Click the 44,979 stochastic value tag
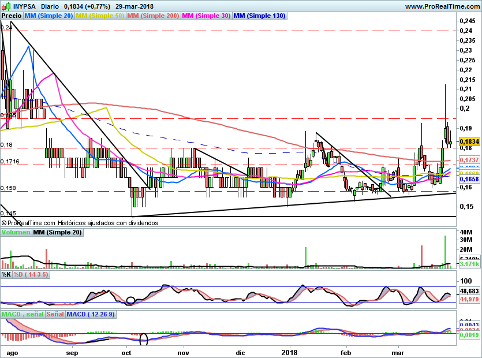 coord(469,299)
